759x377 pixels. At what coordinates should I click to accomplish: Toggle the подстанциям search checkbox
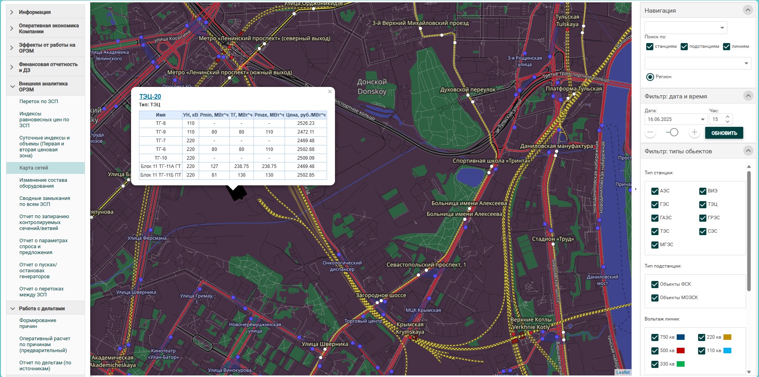pyautogui.click(x=684, y=47)
